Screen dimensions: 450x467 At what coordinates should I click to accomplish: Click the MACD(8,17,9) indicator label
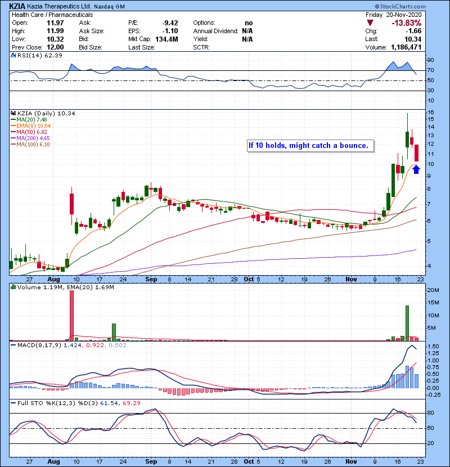click(x=39, y=345)
